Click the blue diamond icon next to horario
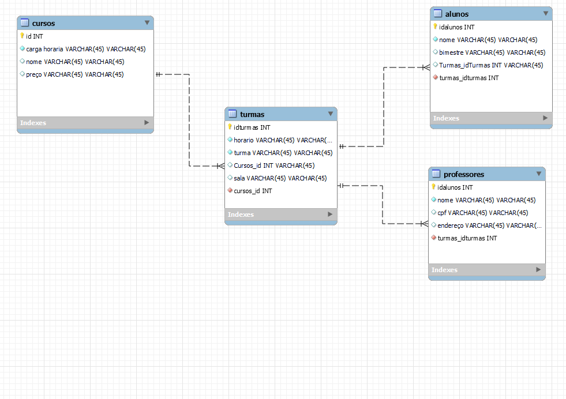This screenshot has width=566, height=399. point(230,140)
